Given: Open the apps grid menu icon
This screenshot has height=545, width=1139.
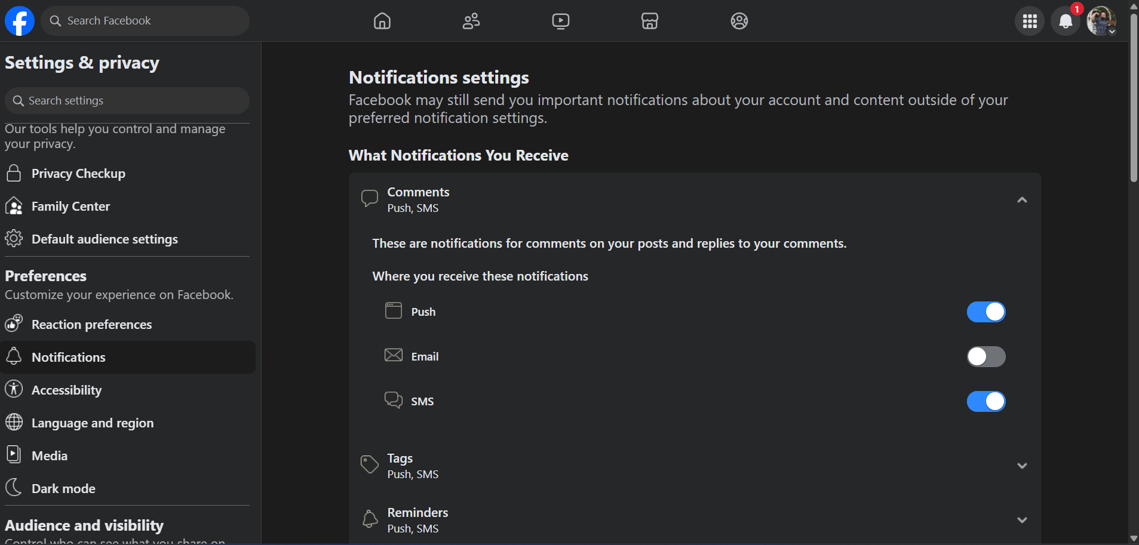Looking at the screenshot, I should (x=1030, y=21).
